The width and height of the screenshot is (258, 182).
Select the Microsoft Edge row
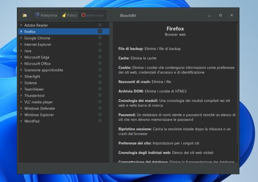pyautogui.click(x=64, y=57)
